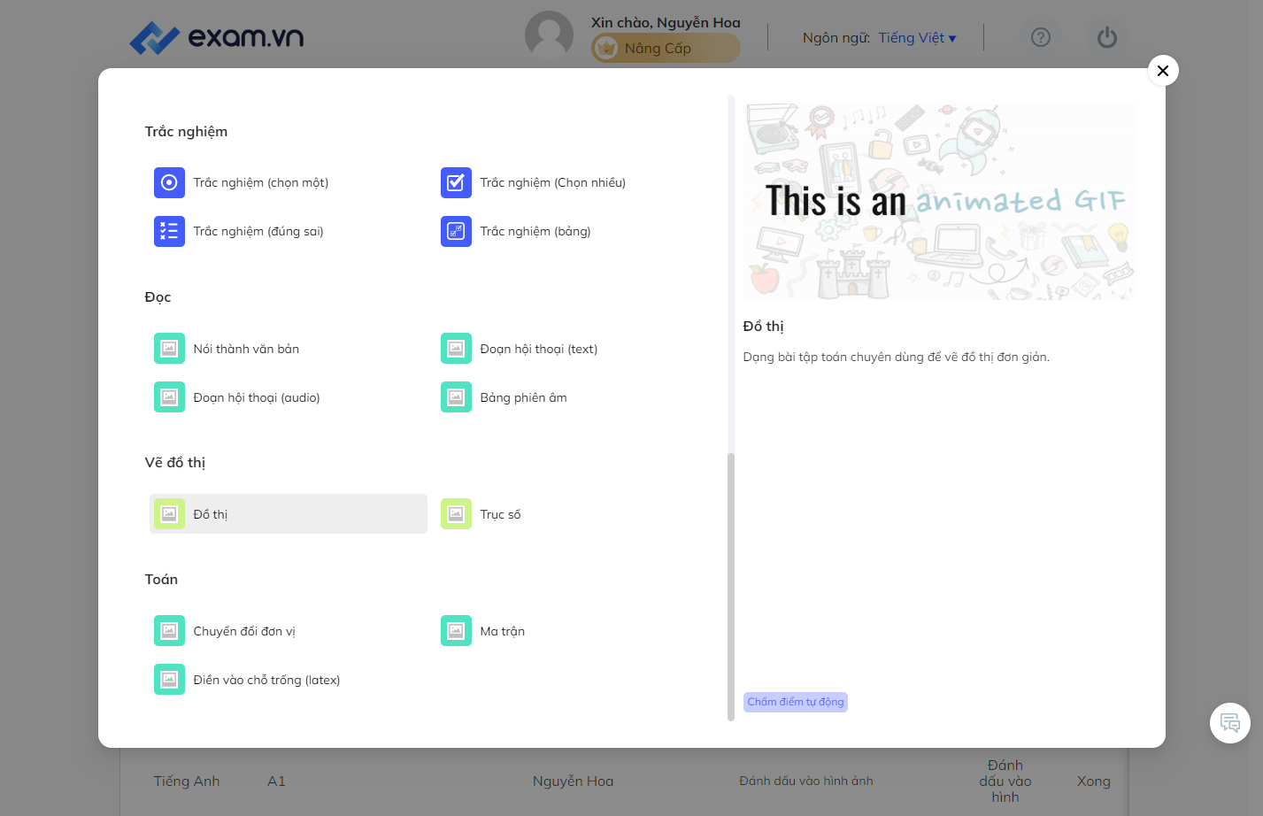Click the Đồ thị graph icon
The height and width of the screenshot is (816, 1263).
pos(169,514)
